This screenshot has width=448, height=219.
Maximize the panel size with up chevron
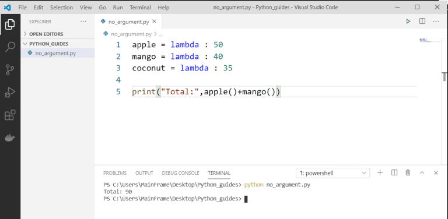pyautogui.click(x=422, y=173)
